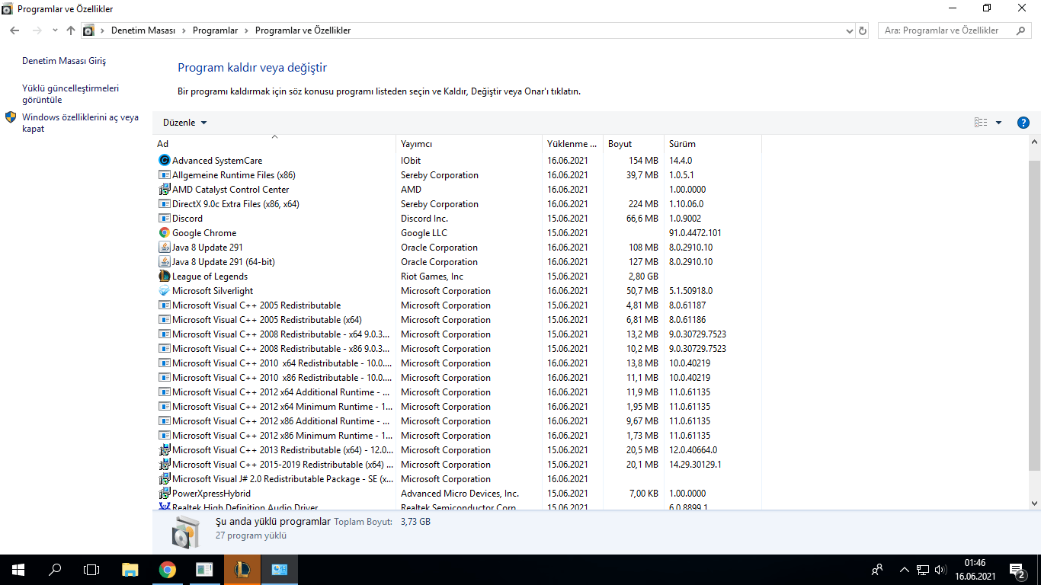Select the Advanced SystemCare program icon

click(165, 161)
